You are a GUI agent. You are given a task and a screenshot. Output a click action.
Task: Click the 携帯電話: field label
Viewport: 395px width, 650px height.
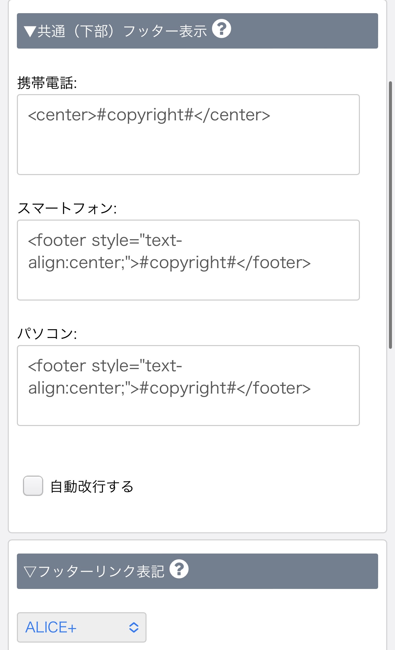coord(47,83)
